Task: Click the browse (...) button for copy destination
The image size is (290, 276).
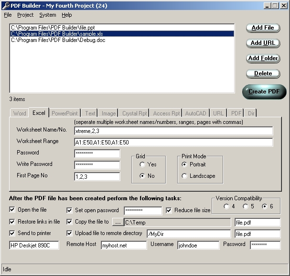Action: pyautogui.click(x=118, y=222)
